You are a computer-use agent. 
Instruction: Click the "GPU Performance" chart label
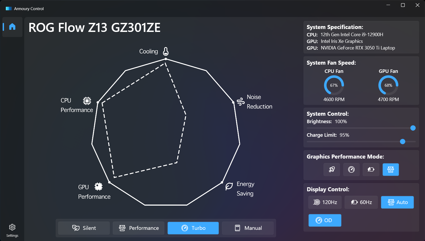(x=94, y=192)
